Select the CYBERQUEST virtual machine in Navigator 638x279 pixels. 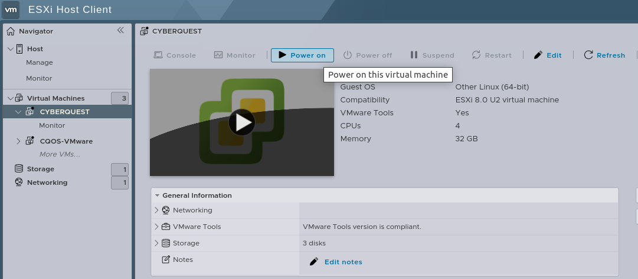point(65,112)
